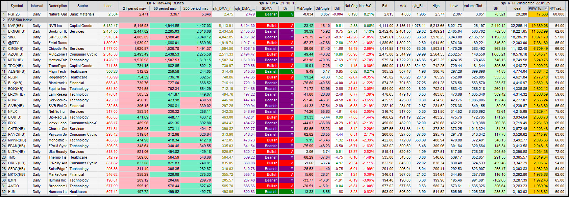Image resolution: width=569 pixels, height=197 pixels.
Task: Select the NVR(HB) symbol cell
Action: (x=17, y=26)
